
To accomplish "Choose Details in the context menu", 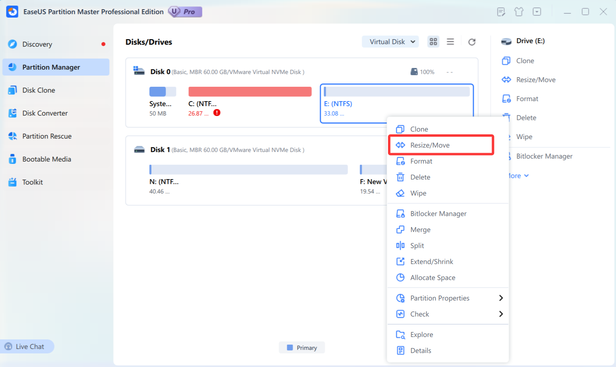I will point(448,350).
